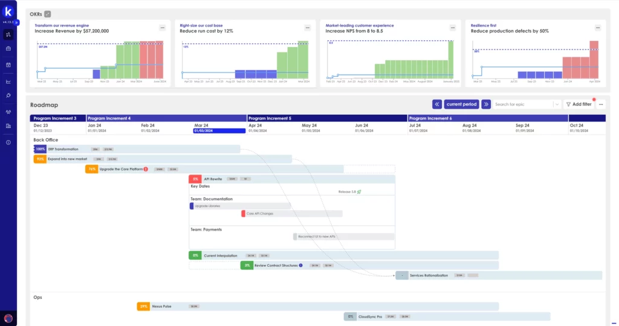The width and height of the screenshot is (619, 326).
Task: Open options menu for Increase Revenue OKR card
Action: click(x=162, y=28)
